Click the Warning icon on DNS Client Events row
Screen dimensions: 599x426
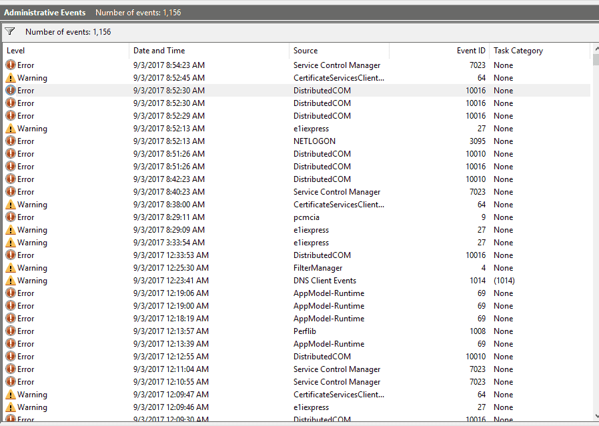click(x=11, y=281)
